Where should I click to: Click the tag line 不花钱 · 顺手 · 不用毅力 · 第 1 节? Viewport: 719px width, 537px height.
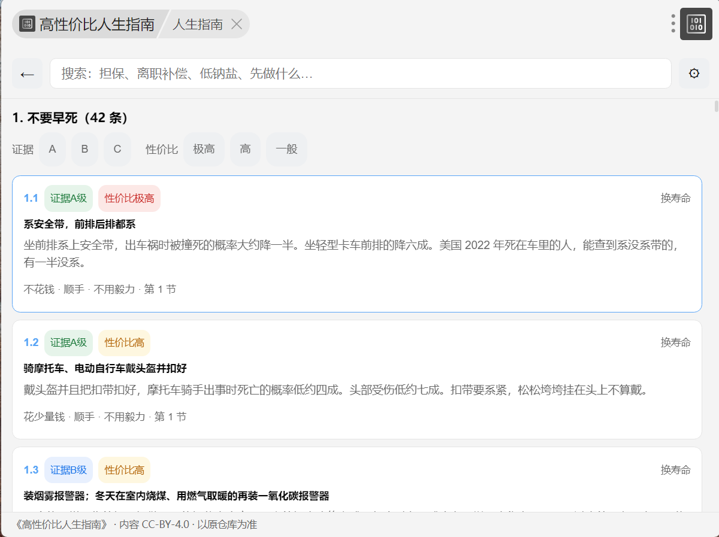point(100,289)
